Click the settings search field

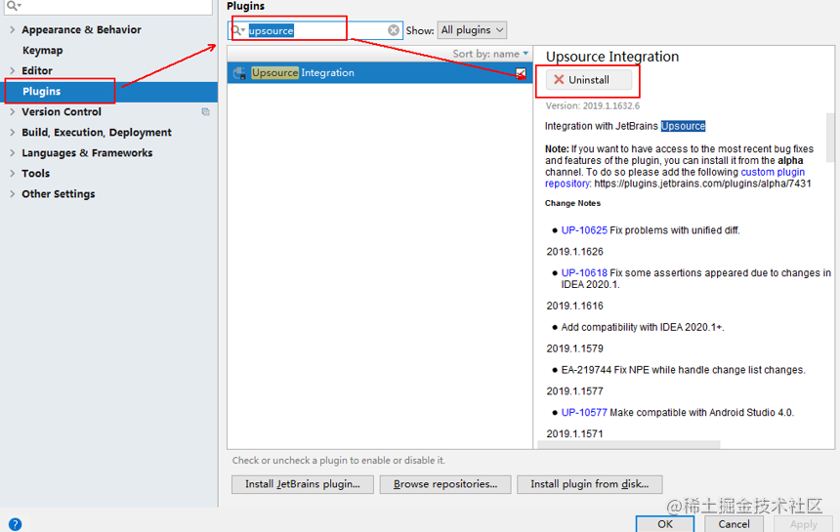tap(108, 7)
